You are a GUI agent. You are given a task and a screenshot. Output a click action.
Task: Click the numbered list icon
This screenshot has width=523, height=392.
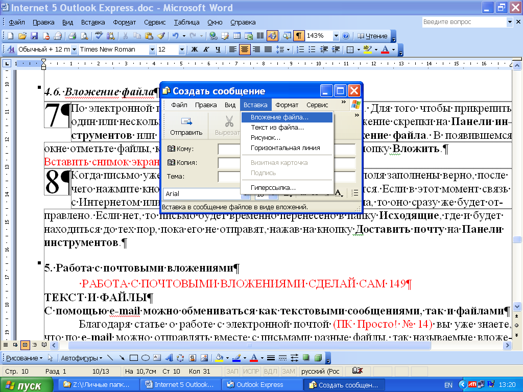(300, 50)
